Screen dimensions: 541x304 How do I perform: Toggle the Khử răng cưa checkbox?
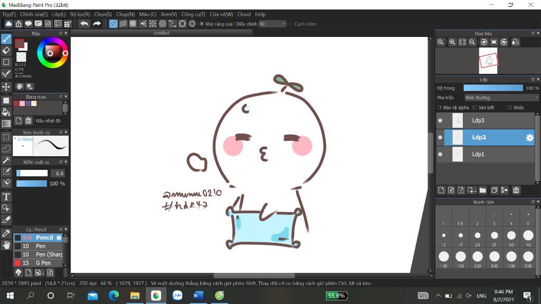click(202, 24)
